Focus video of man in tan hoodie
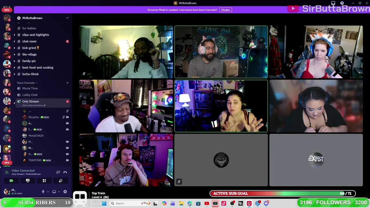 coord(126,160)
